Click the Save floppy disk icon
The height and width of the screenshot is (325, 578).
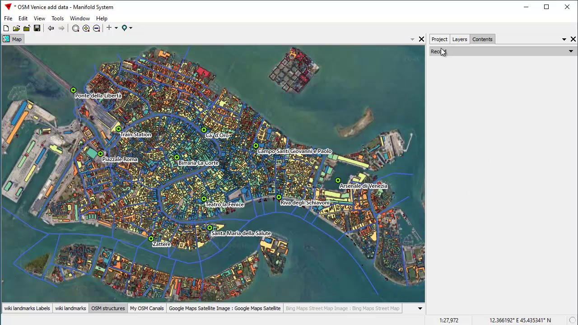tap(37, 28)
